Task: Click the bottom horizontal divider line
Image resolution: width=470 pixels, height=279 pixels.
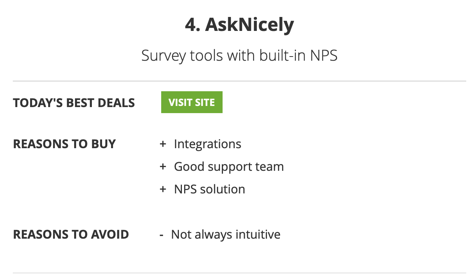Action: (x=240, y=273)
